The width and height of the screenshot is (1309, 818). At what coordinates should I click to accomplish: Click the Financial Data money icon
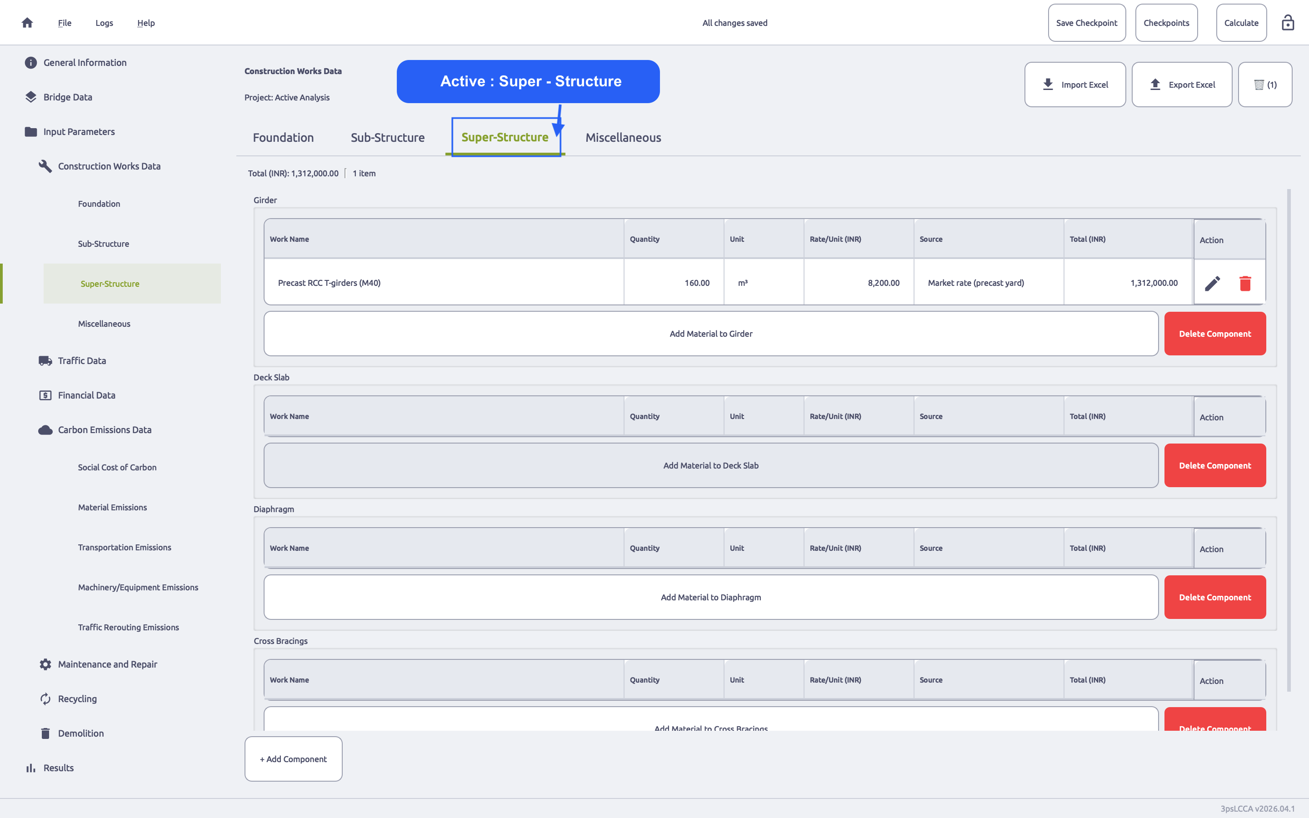(45, 395)
